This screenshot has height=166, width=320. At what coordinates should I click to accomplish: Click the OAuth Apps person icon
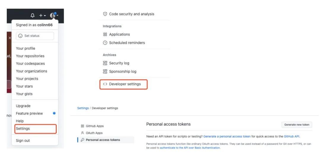tap(82, 133)
